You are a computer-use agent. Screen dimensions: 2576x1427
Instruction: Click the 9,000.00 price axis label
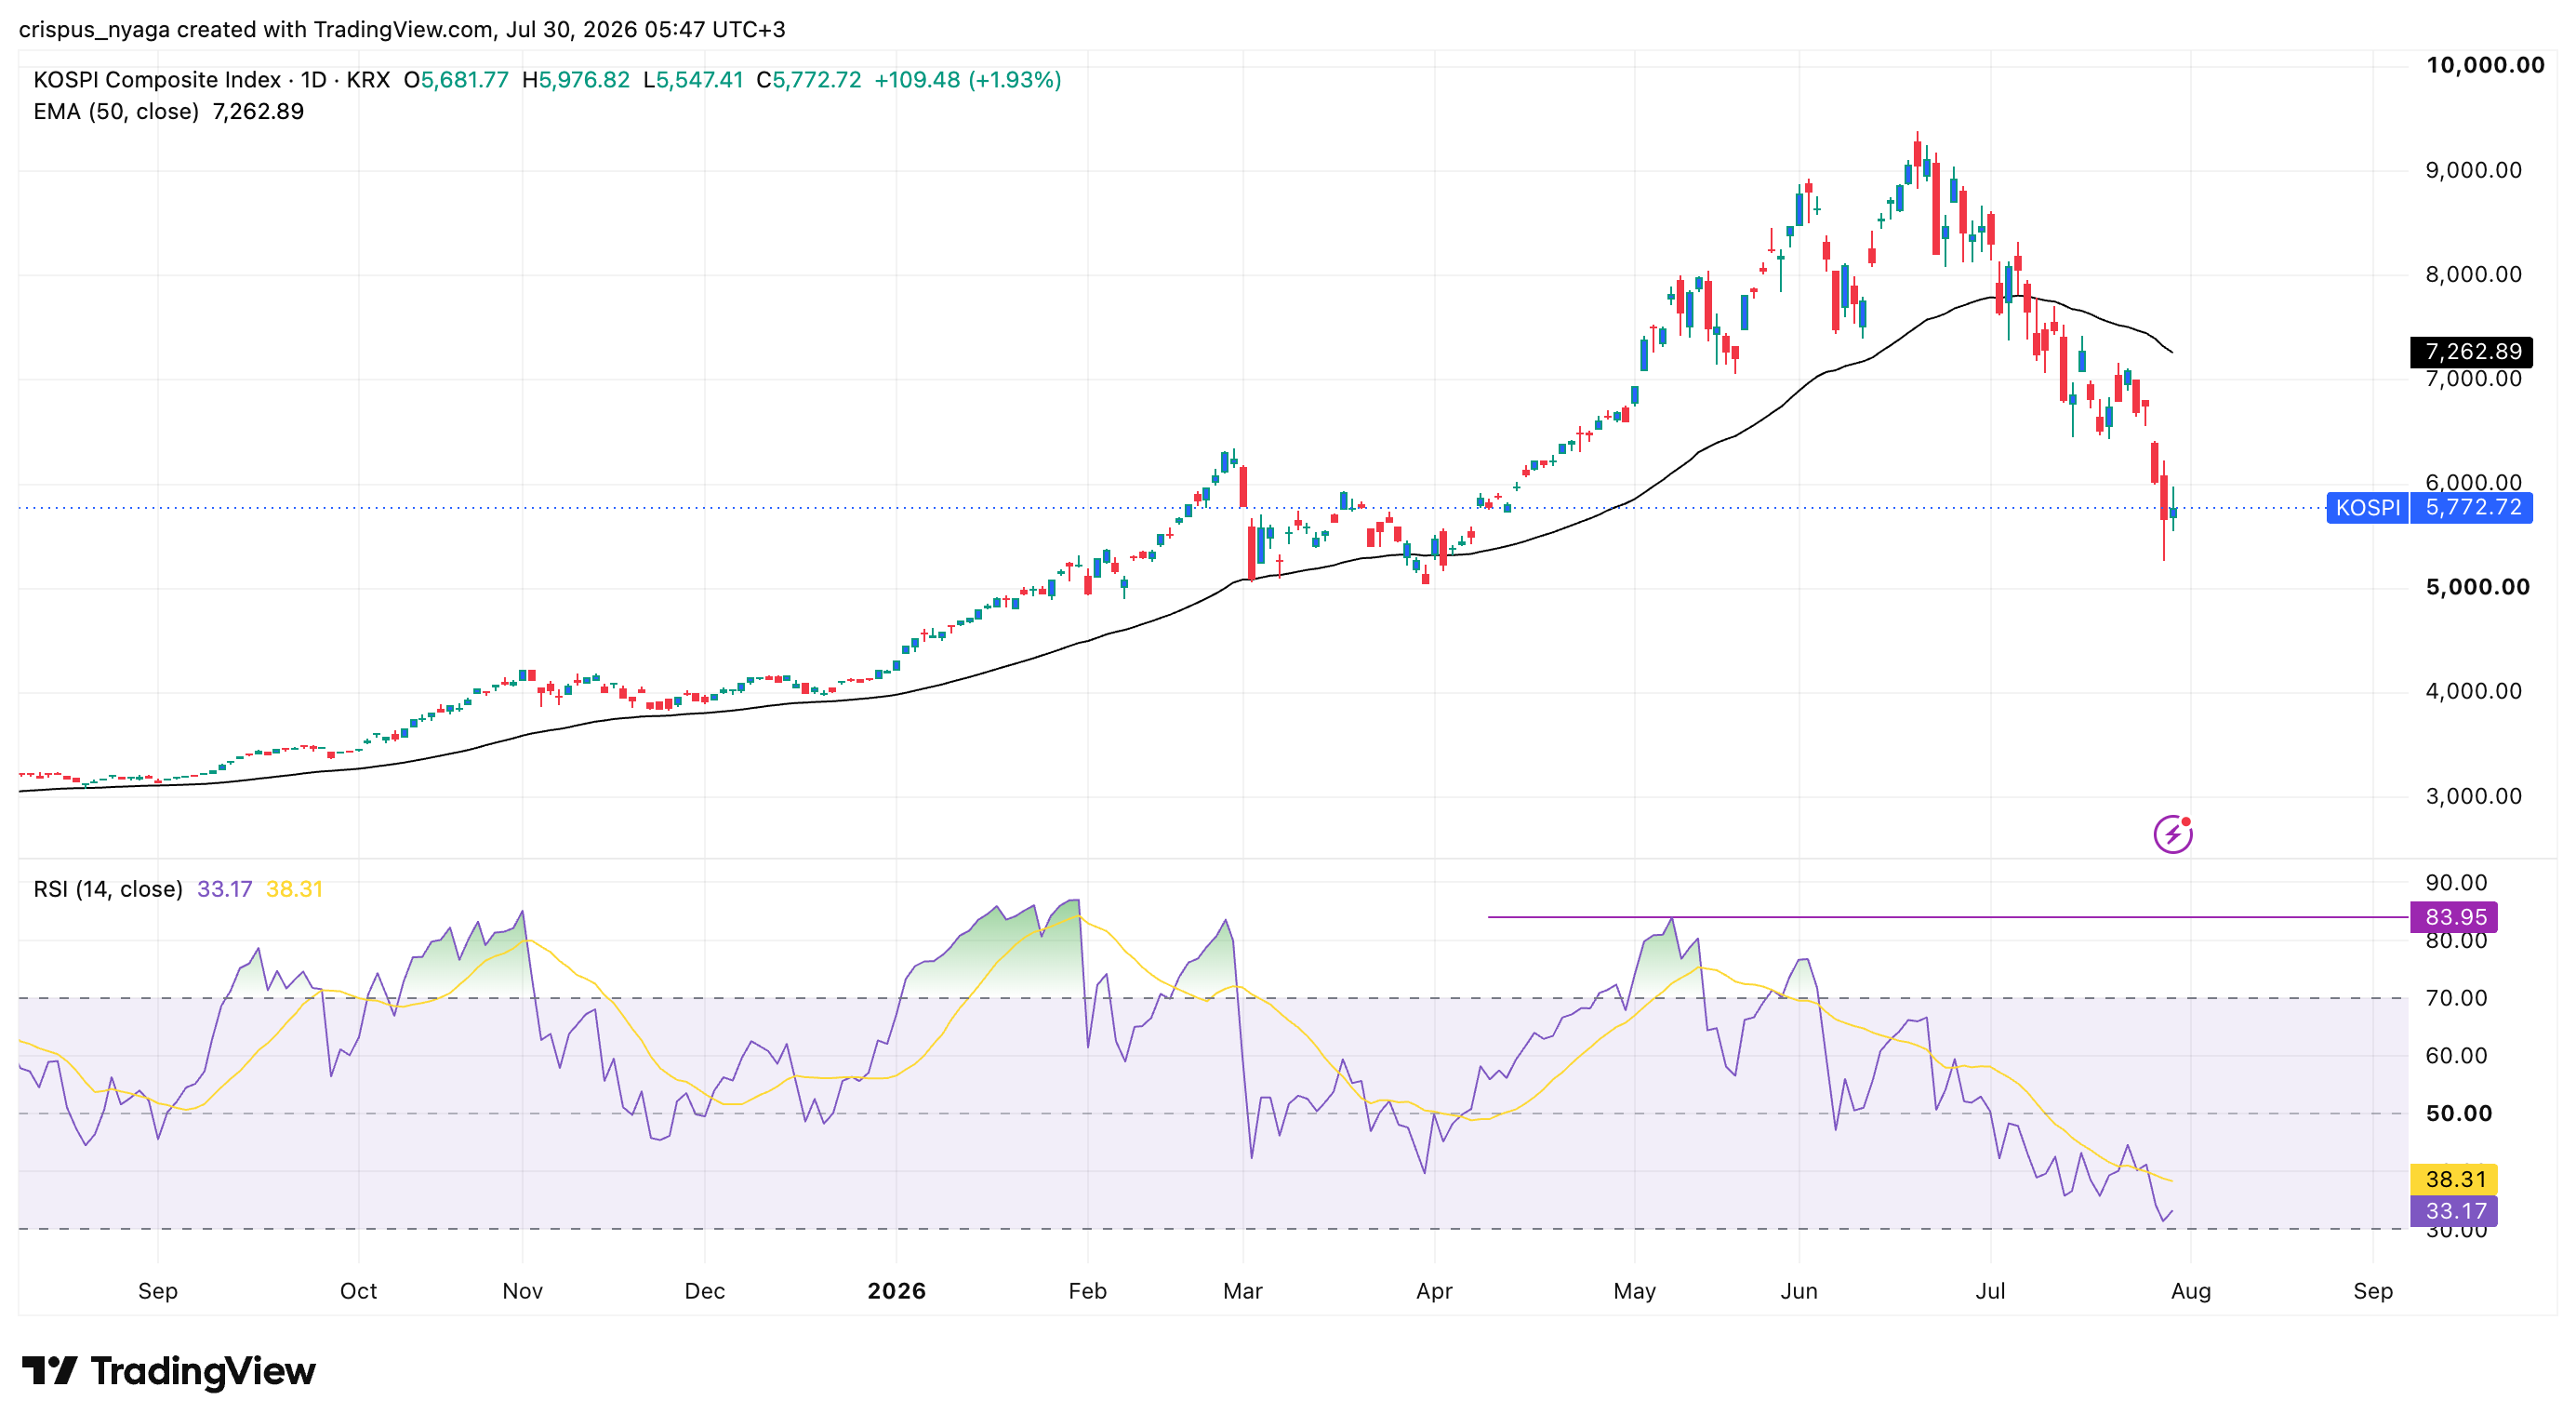click(2473, 170)
